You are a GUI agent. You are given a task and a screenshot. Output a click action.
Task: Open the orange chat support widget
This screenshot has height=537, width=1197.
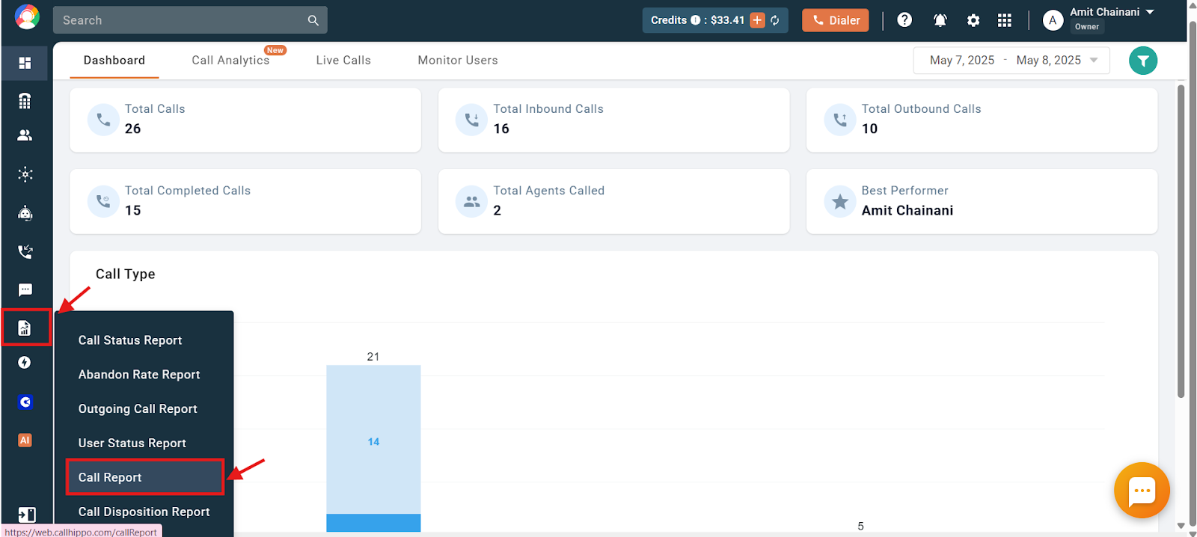pyautogui.click(x=1142, y=491)
